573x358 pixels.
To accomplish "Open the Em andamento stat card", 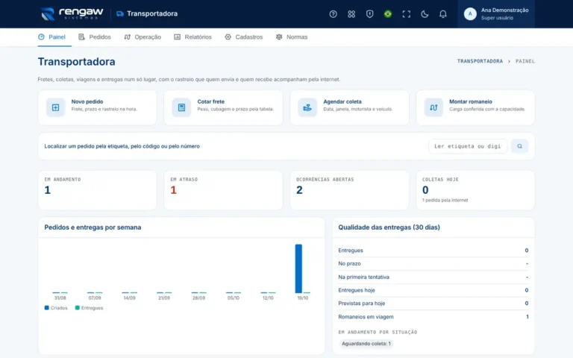I will tap(97, 190).
